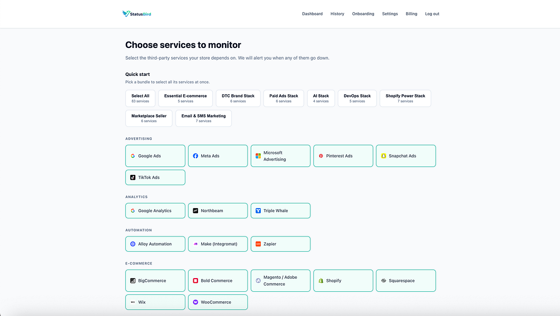Image resolution: width=560 pixels, height=316 pixels.
Task: Click the Google Ads G icon
Action: 133,156
